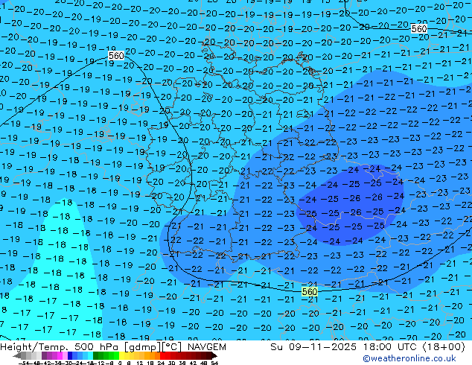Click the '0' label under the color scale
This screenshot has width=472, height=365.
pyautogui.click(x=120, y=364)
